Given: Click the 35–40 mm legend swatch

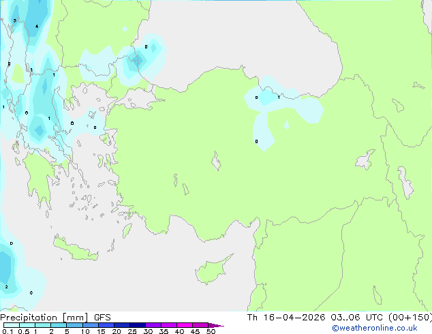Looking at the screenshot, I should click(x=169, y=325).
